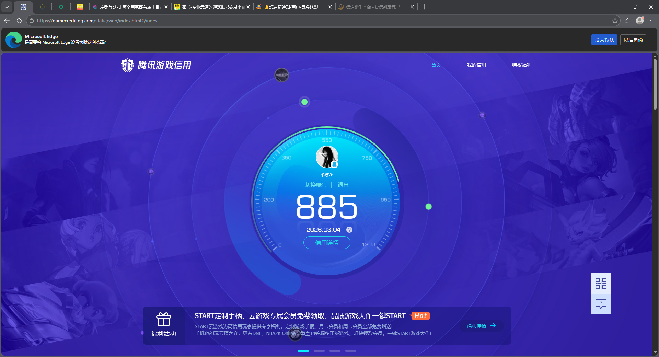The width and height of the screenshot is (659, 357).
Task: Select the fourth carousel indicator
Action: 350,351
